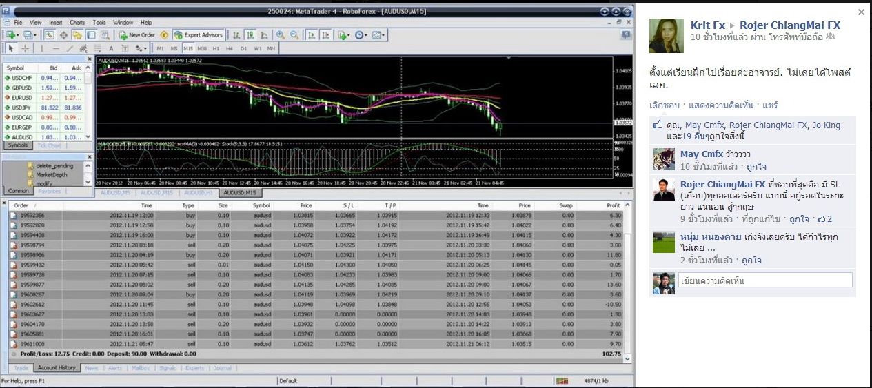Select the M15 timeframe button
The height and width of the screenshot is (388, 872).
[188, 48]
